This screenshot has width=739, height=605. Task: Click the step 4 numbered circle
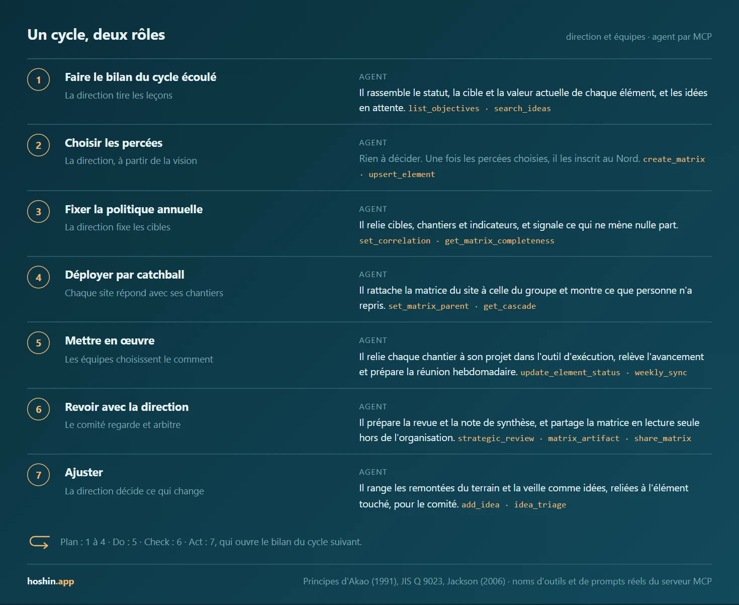pos(38,277)
